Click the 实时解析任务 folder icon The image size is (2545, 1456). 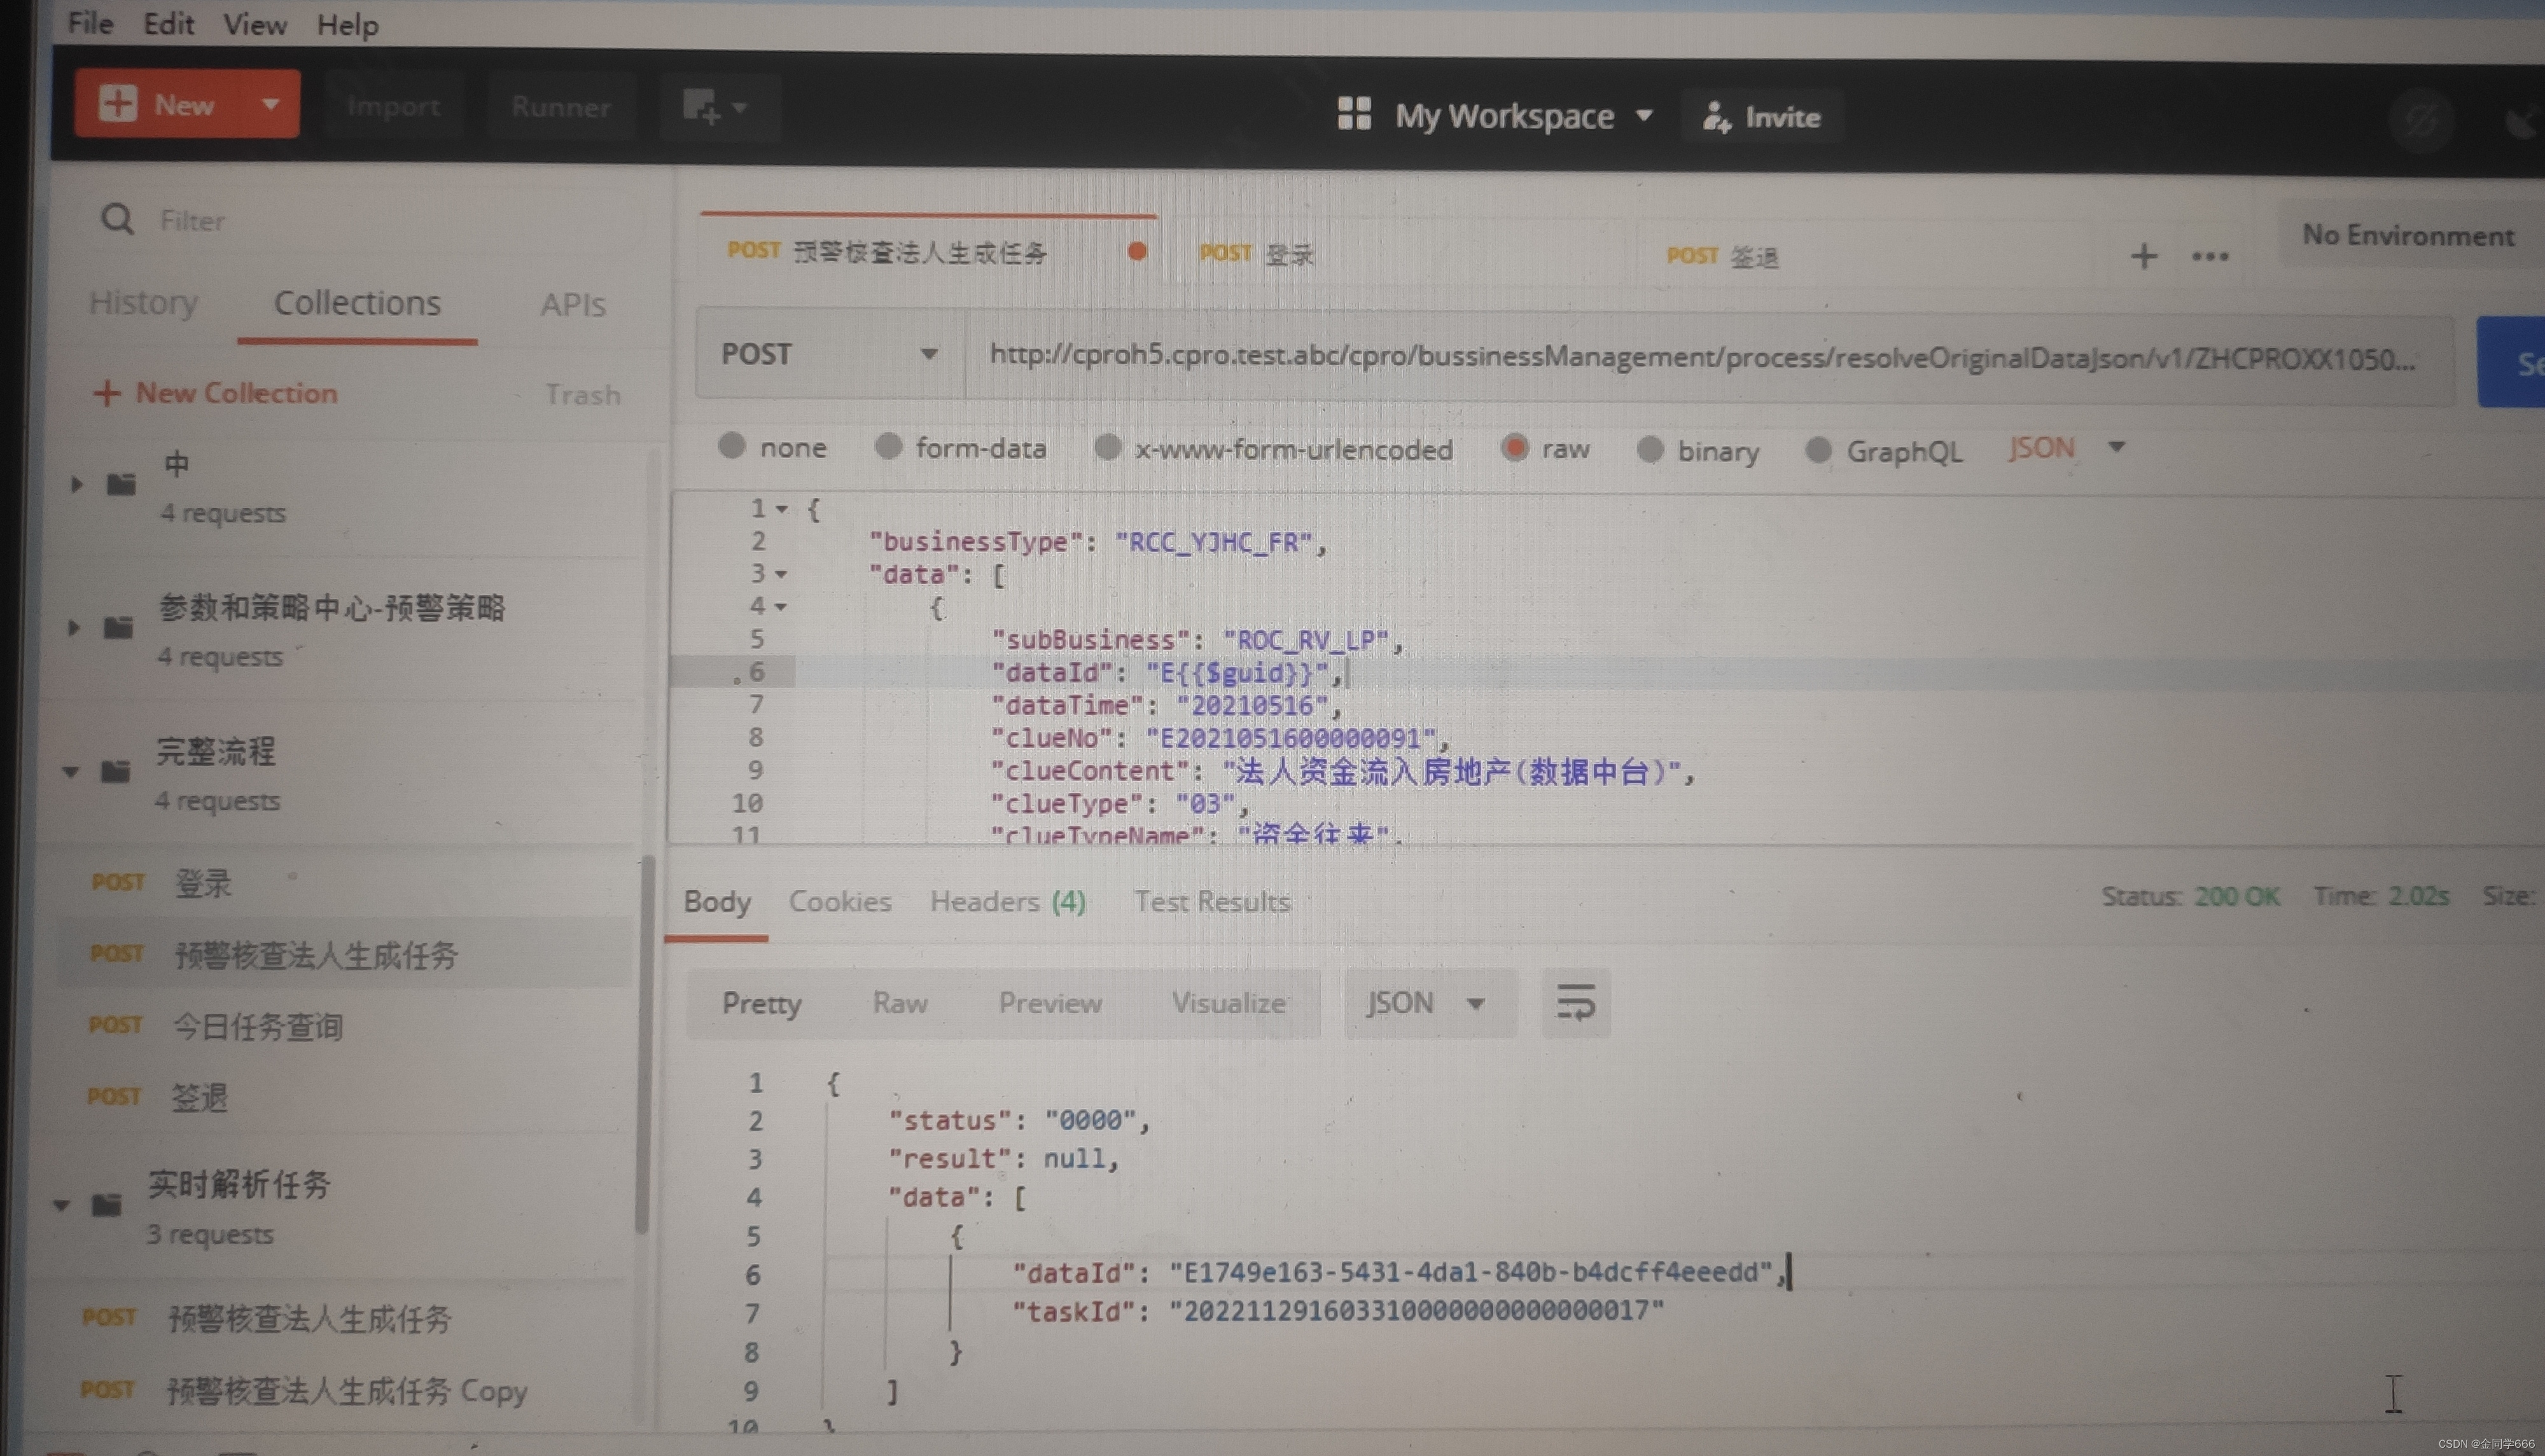click(x=106, y=1204)
